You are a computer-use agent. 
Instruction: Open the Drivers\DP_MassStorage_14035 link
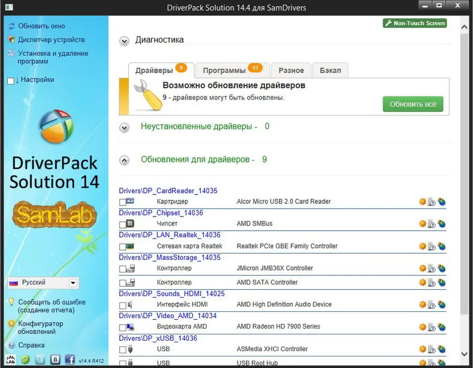coord(170,257)
